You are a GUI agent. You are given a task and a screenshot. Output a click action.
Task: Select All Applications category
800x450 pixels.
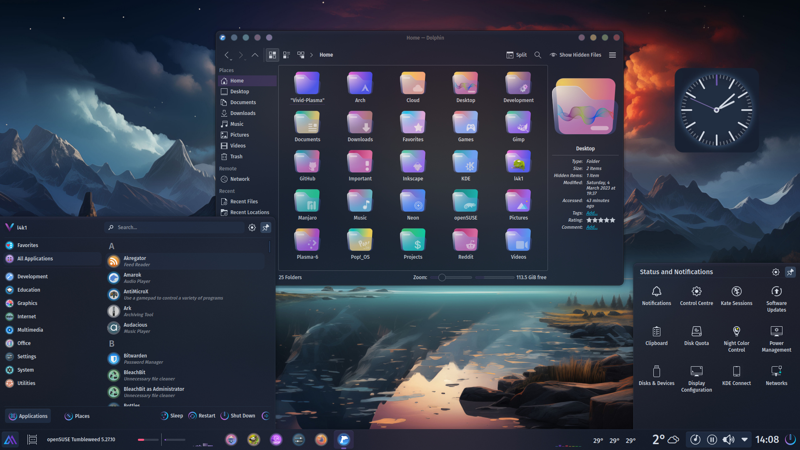coord(52,259)
